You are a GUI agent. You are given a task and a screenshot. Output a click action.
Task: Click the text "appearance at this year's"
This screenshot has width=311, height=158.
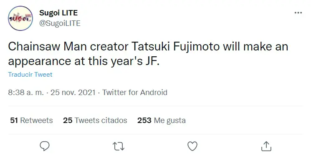[76, 61]
